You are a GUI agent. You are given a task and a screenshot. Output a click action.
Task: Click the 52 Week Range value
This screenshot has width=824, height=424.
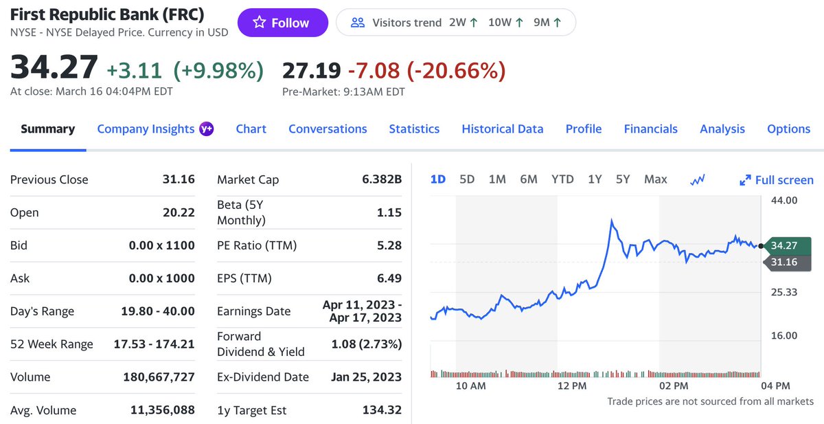click(154, 344)
